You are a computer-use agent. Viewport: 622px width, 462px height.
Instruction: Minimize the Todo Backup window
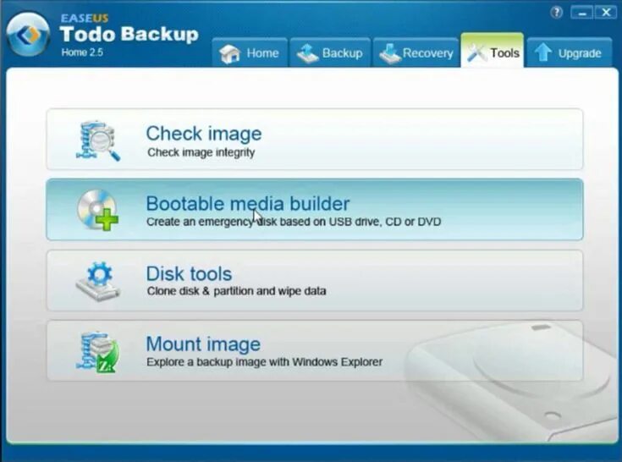tap(582, 13)
